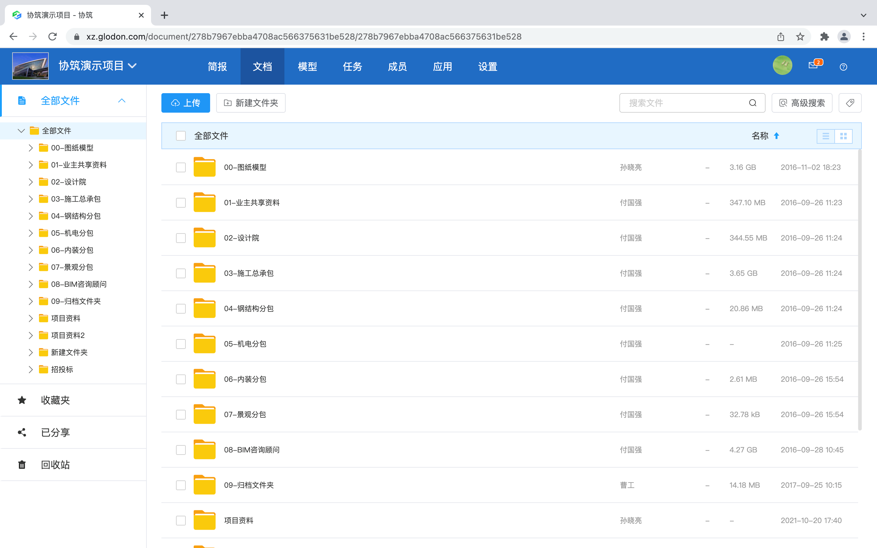
Task: Click the 上传 upload button
Action: (185, 103)
